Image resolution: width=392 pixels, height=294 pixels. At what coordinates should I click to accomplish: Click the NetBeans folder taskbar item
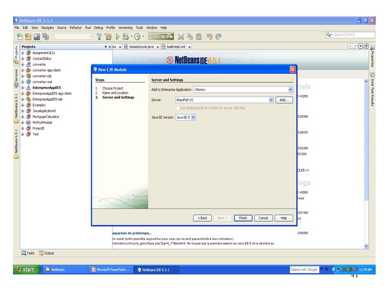tap(65, 270)
